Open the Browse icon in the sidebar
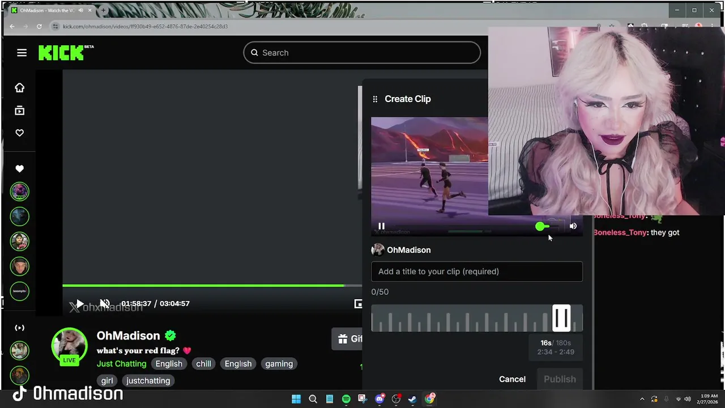Screen dimensions: 725x408 [20, 110]
